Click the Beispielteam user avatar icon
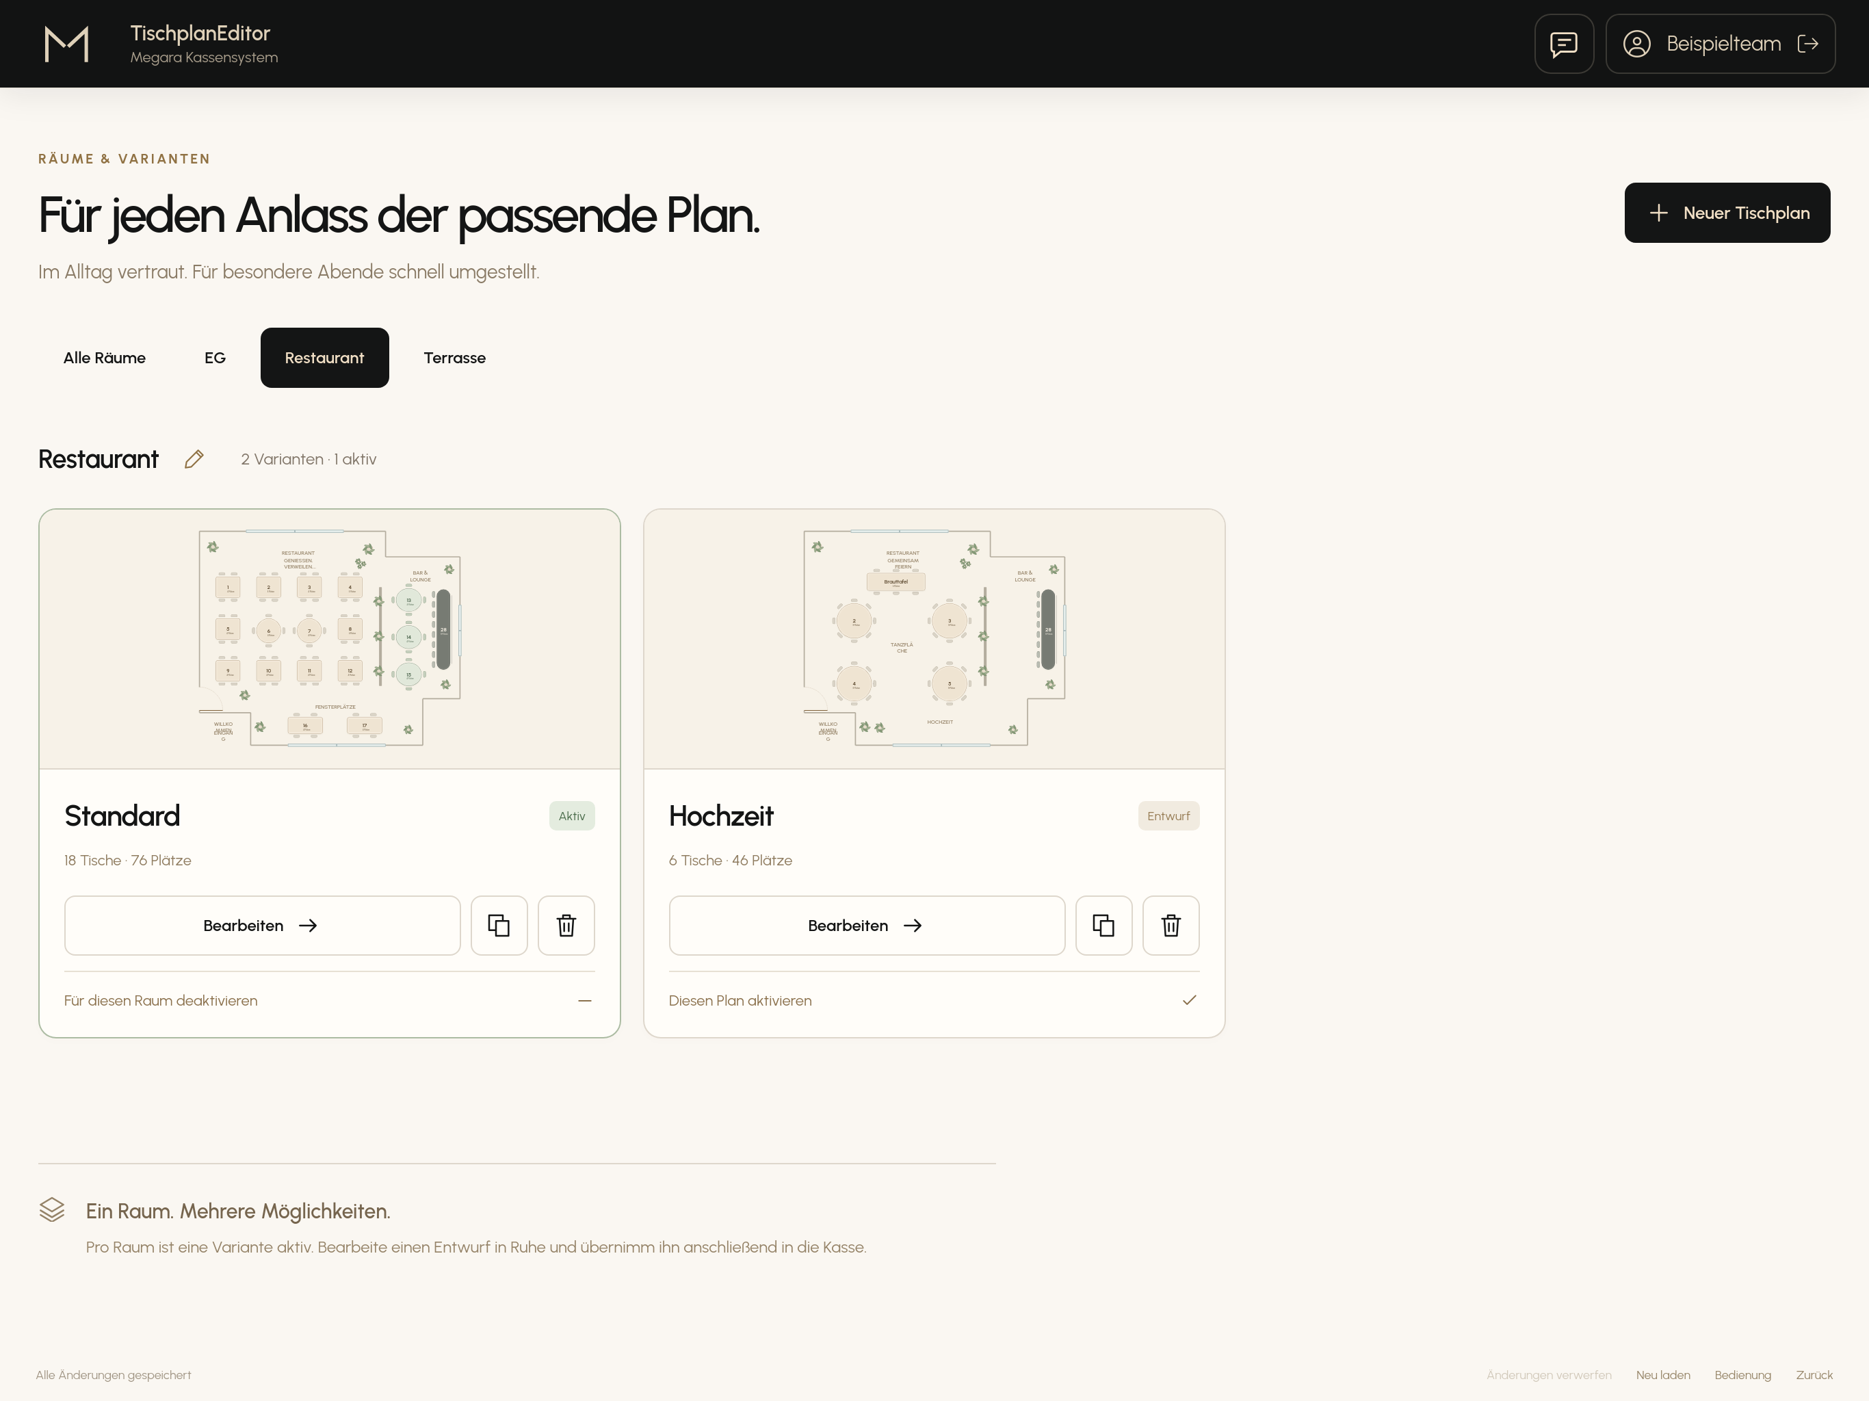Image resolution: width=1869 pixels, height=1401 pixels. pos(1636,44)
